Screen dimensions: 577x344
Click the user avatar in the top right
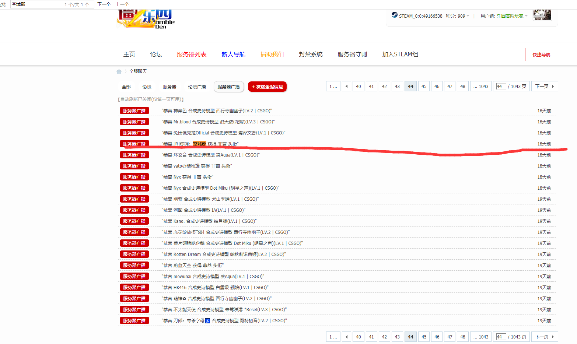pos(542,15)
